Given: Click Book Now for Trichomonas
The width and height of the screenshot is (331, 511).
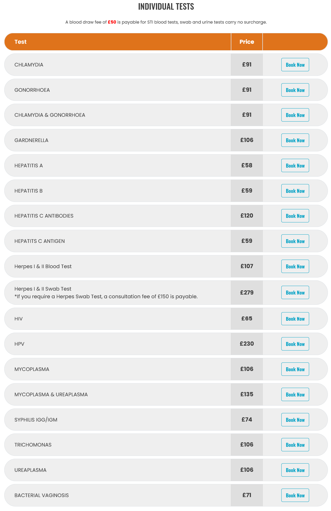Looking at the screenshot, I should pos(295,445).
